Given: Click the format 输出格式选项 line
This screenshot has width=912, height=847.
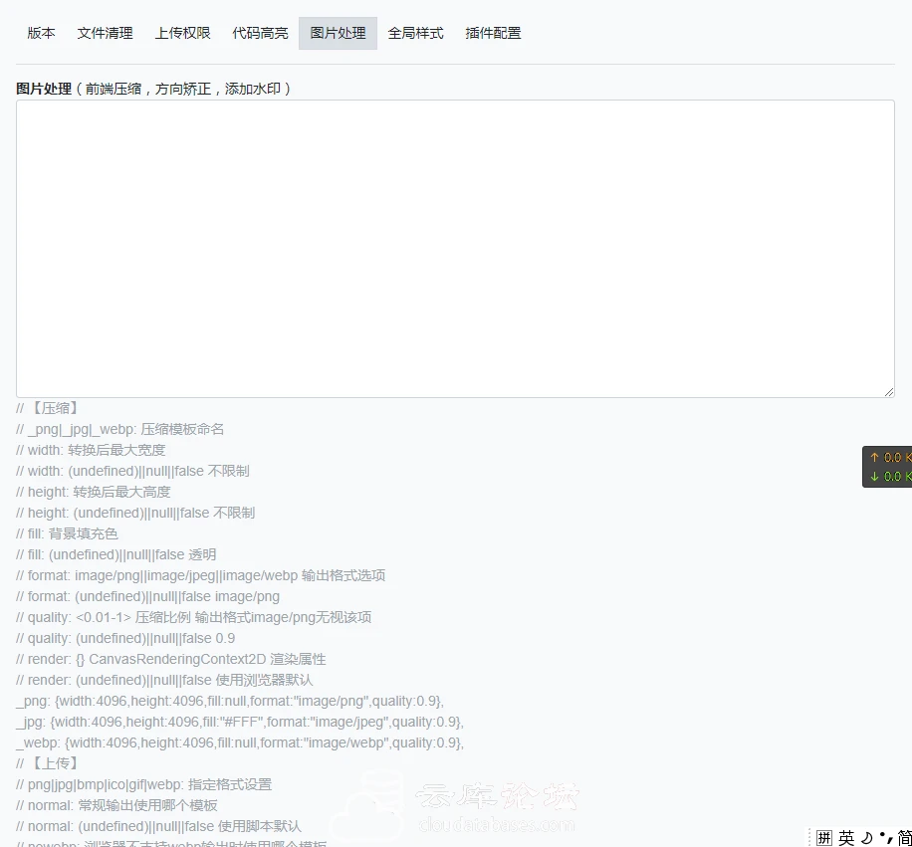Looking at the screenshot, I should pyautogui.click(x=201, y=575).
